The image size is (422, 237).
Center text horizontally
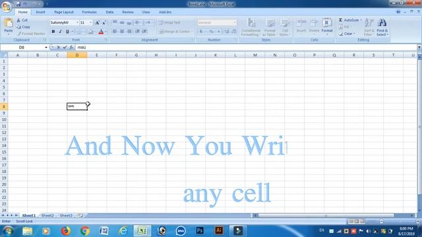(x=122, y=32)
